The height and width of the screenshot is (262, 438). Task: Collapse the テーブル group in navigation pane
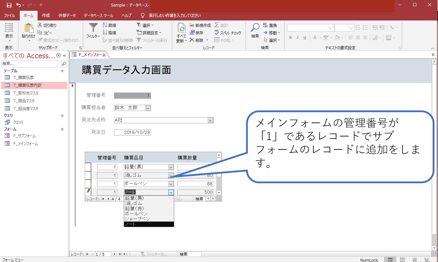tap(62, 71)
